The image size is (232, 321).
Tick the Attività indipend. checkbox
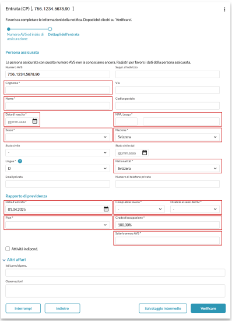point(8,249)
